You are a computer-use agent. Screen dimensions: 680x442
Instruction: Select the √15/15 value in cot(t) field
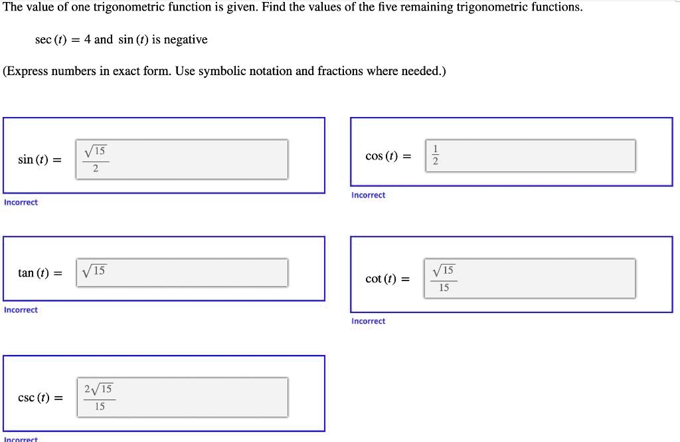click(443, 278)
